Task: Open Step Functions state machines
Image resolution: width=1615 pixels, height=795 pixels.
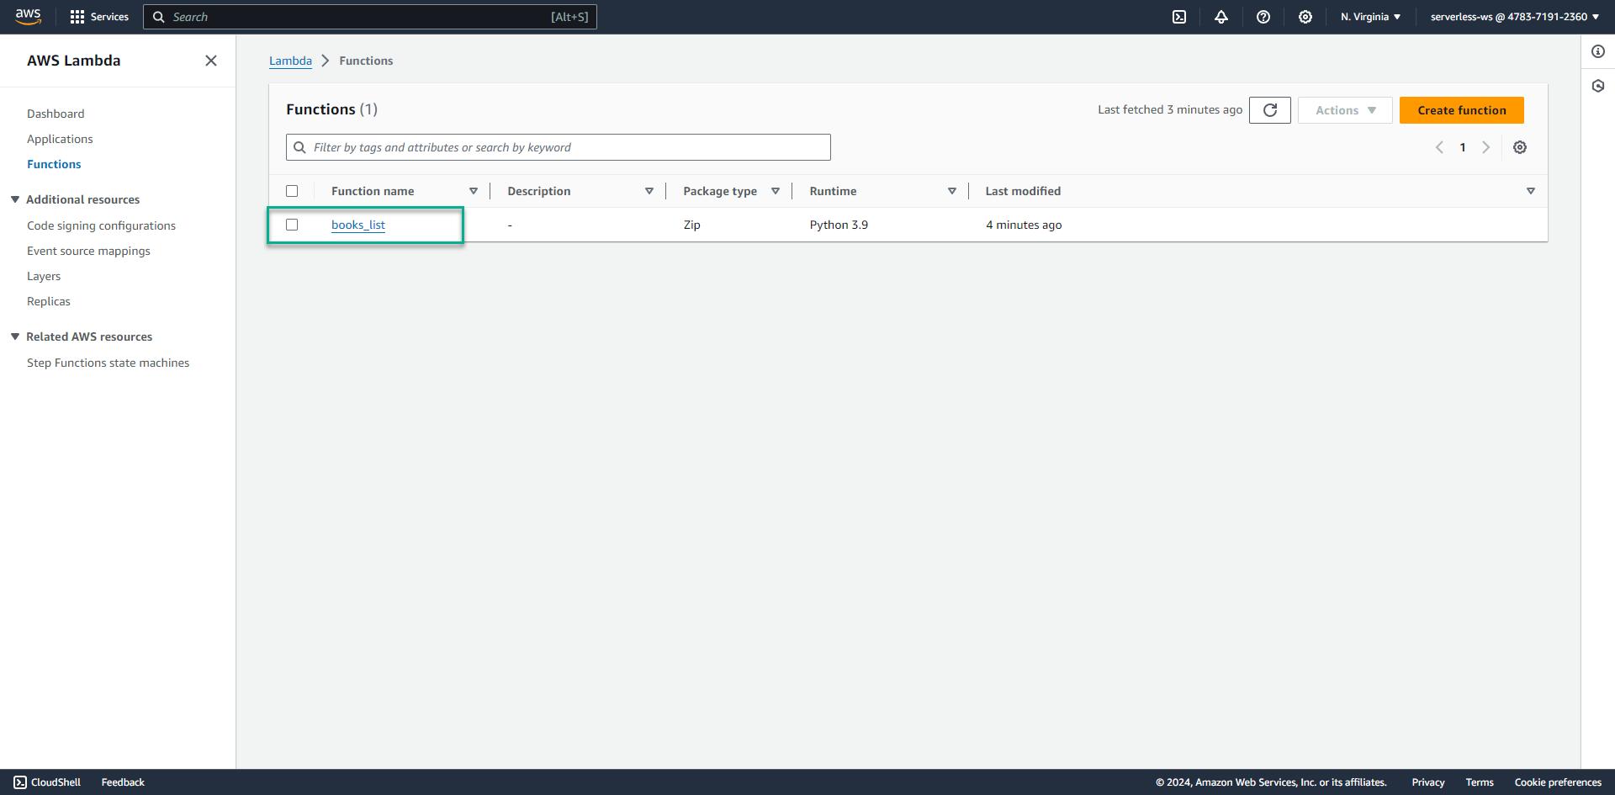Action: pyautogui.click(x=108, y=363)
